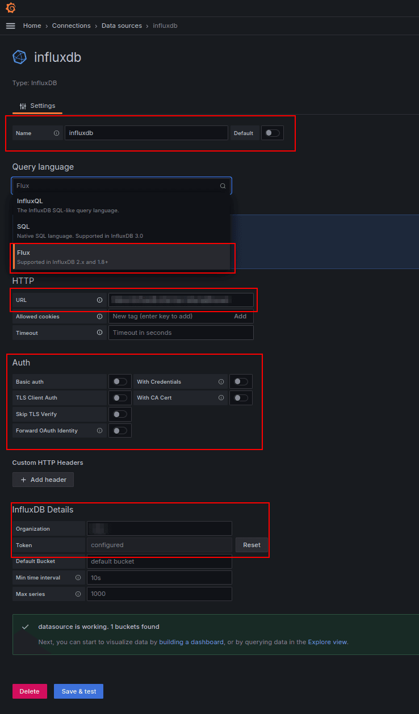419x714 pixels.
Task: Enable Basic auth
Action: [x=120, y=381]
